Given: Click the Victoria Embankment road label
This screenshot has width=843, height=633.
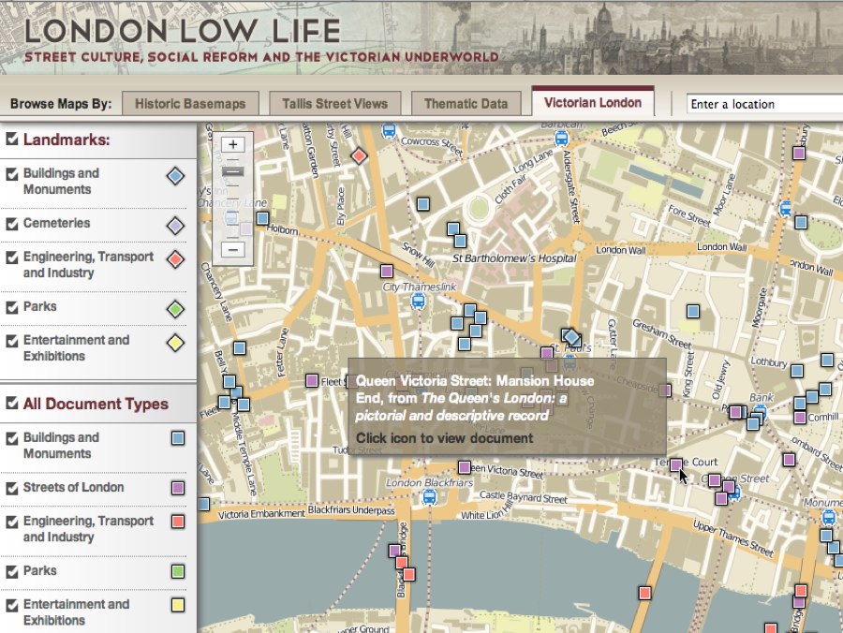Looking at the screenshot, I should pos(262,514).
